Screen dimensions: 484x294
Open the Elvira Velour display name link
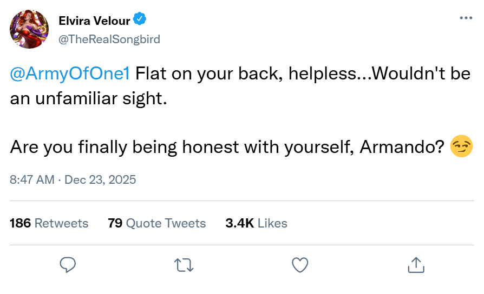[x=94, y=21]
